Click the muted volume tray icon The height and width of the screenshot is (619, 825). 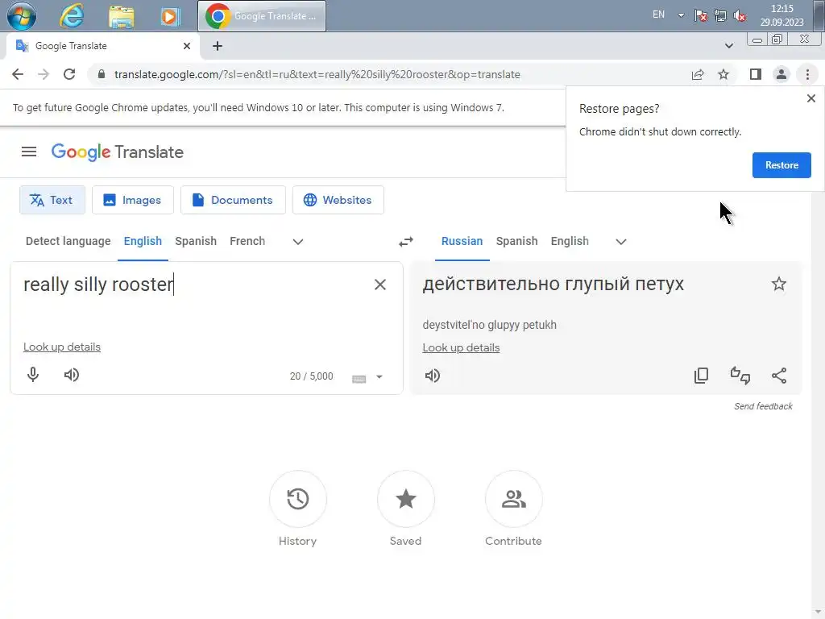[x=740, y=16]
